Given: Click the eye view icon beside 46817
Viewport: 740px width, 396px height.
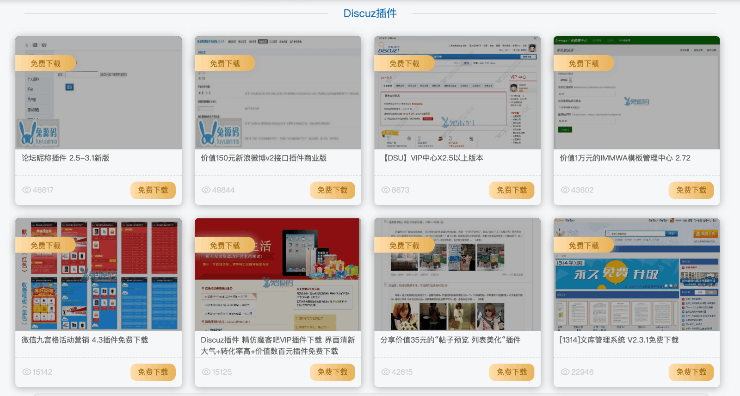Looking at the screenshot, I should pos(26,190).
